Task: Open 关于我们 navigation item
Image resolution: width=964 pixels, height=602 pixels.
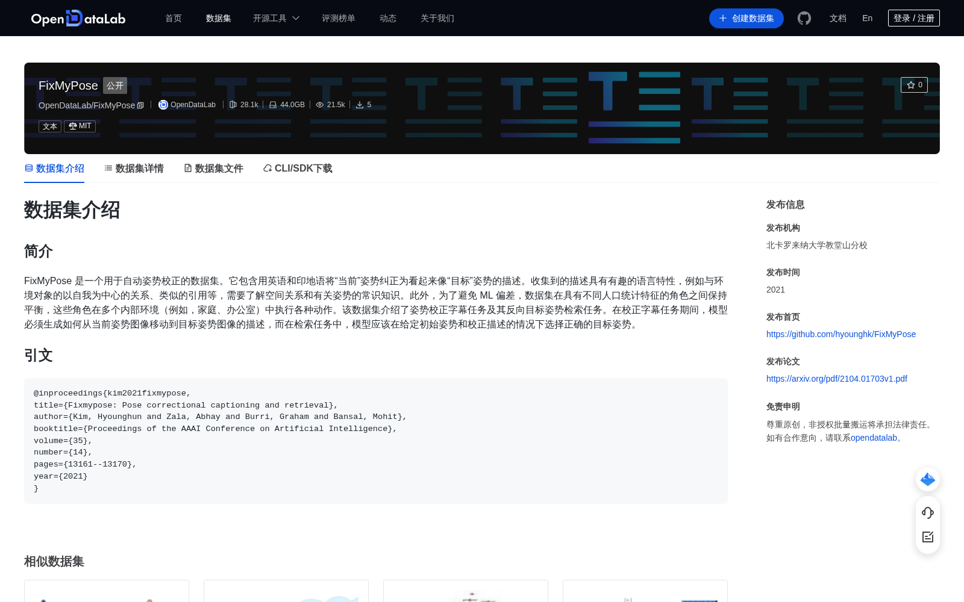Action: (437, 18)
